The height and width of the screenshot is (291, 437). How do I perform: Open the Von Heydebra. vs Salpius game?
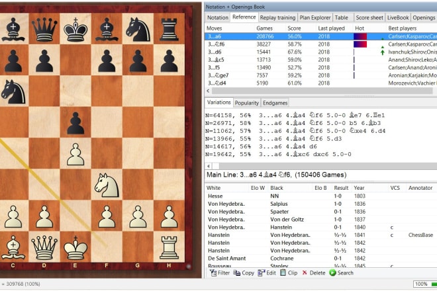320,204
